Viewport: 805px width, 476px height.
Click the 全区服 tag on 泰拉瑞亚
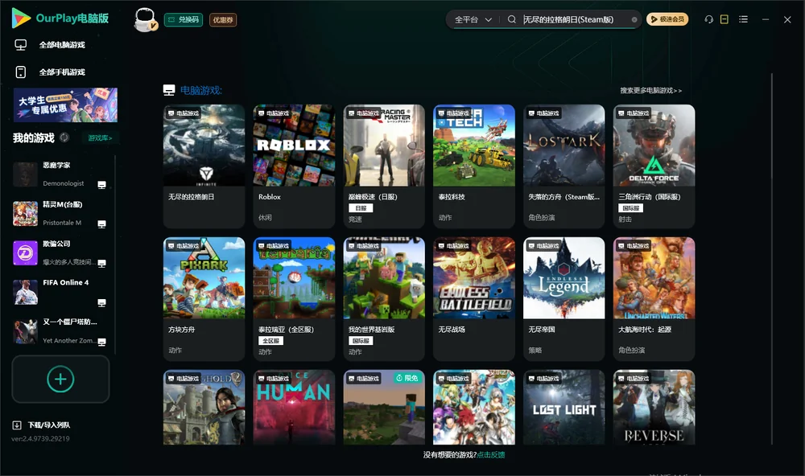pyautogui.click(x=270, y=341)
